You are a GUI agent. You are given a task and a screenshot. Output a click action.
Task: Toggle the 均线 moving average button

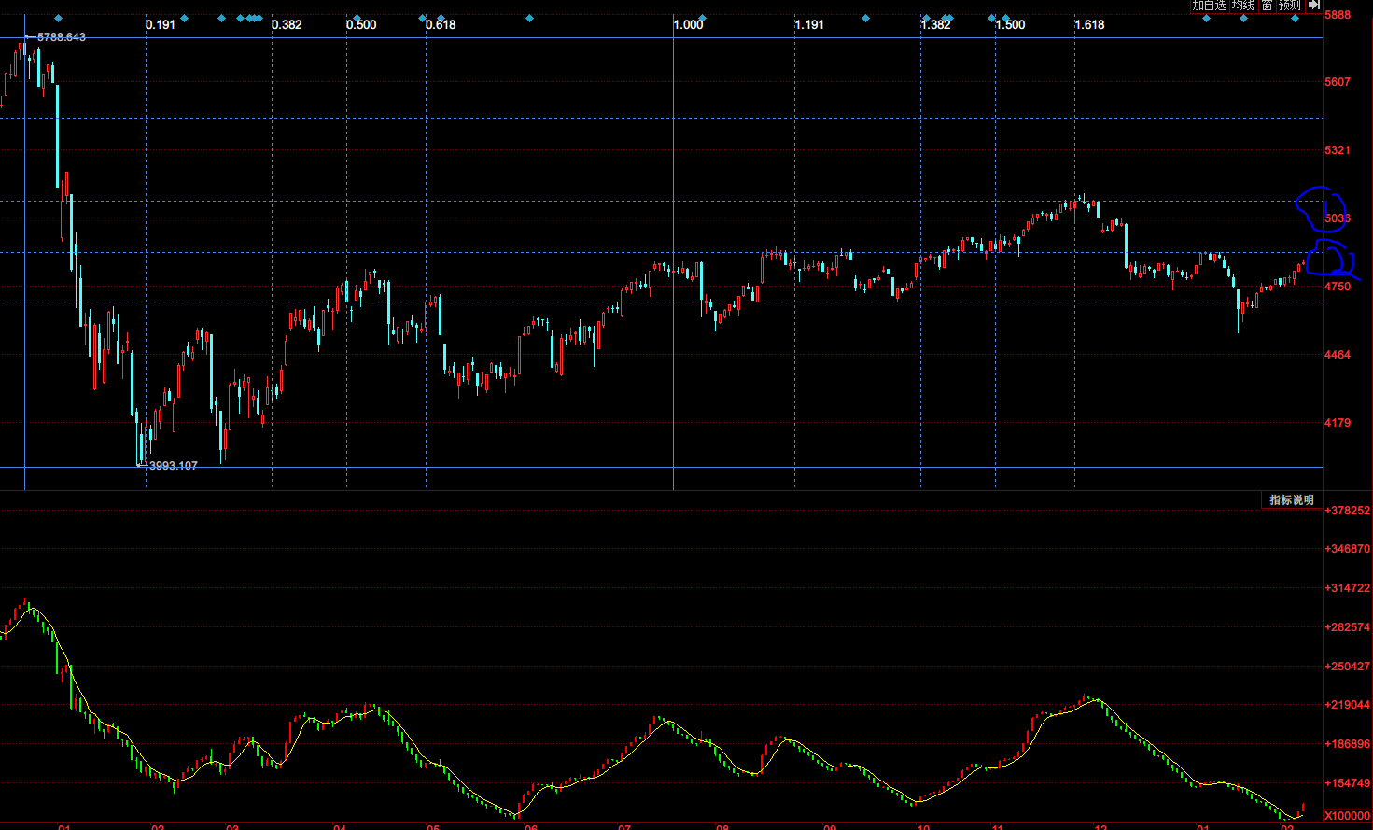click(1244, 6)
